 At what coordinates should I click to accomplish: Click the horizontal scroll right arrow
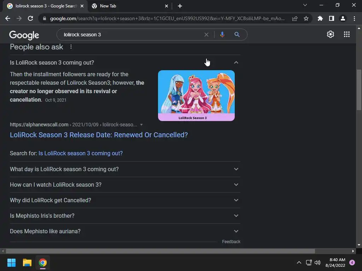click(x=353, y=251)
